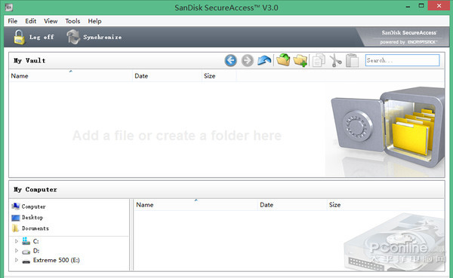Image resolution: width=453 pixels, height=278 pixels.
Task: Expand the C: drive node
Action: (x=17, y=241)
